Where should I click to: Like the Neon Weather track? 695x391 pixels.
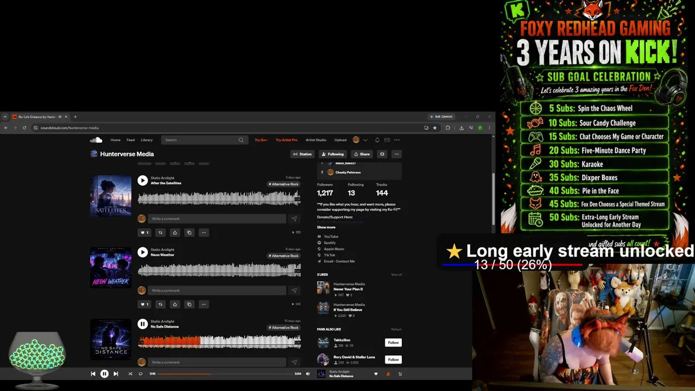(x=144, y=304)
